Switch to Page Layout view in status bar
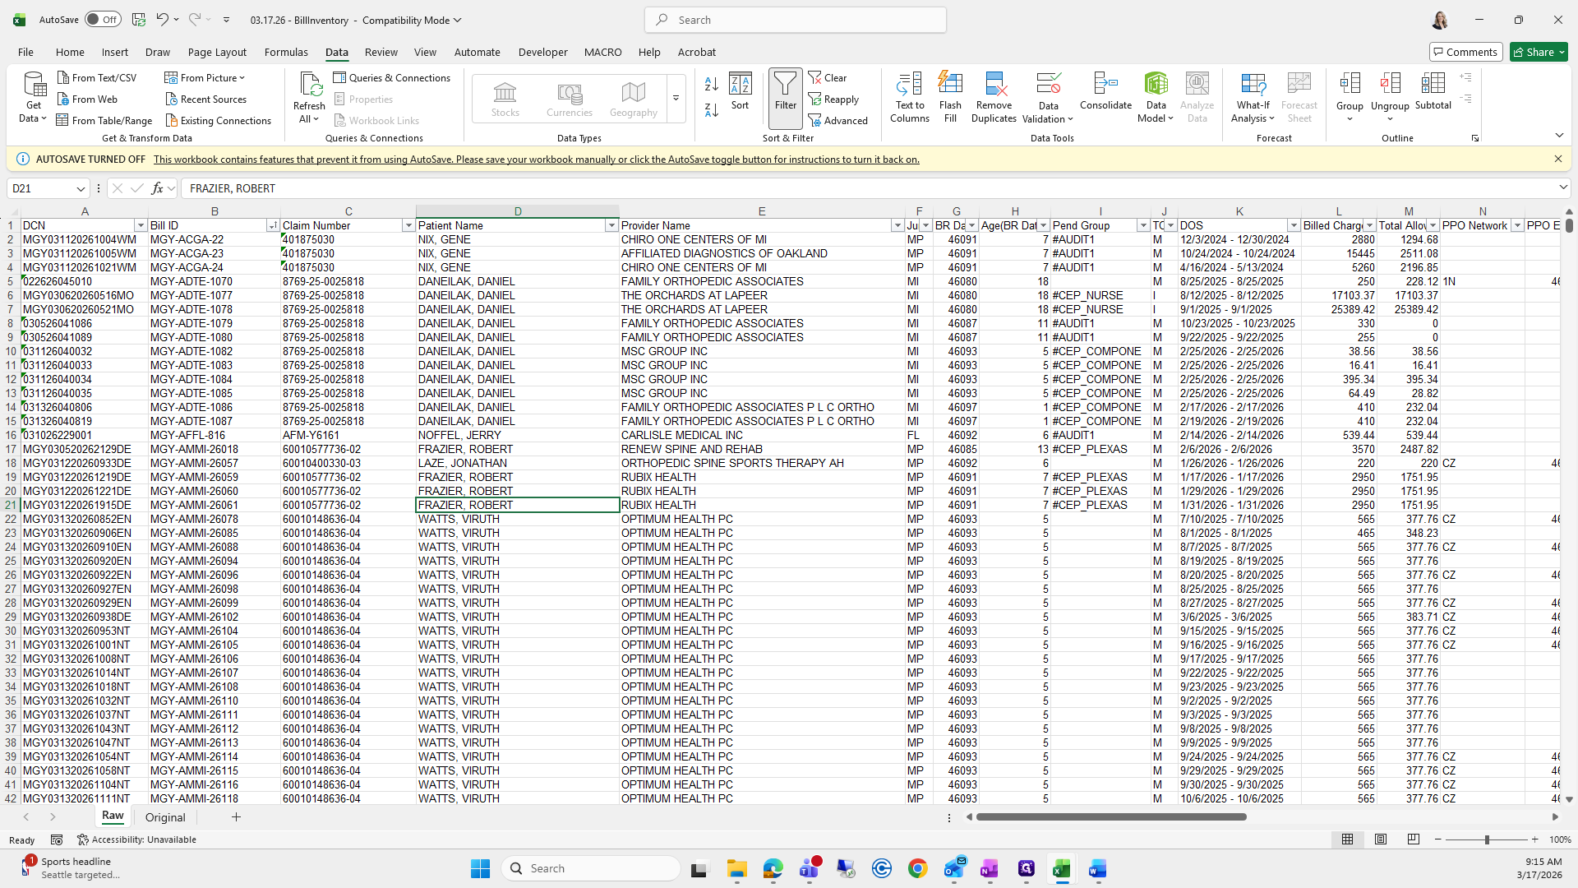This screenshot has height=888, width=1578. coord(1381,839)
